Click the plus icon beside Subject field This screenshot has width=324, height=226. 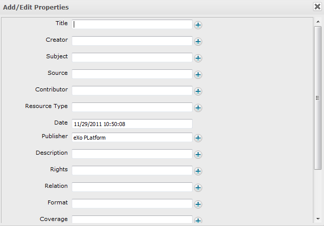pos(198,58)
